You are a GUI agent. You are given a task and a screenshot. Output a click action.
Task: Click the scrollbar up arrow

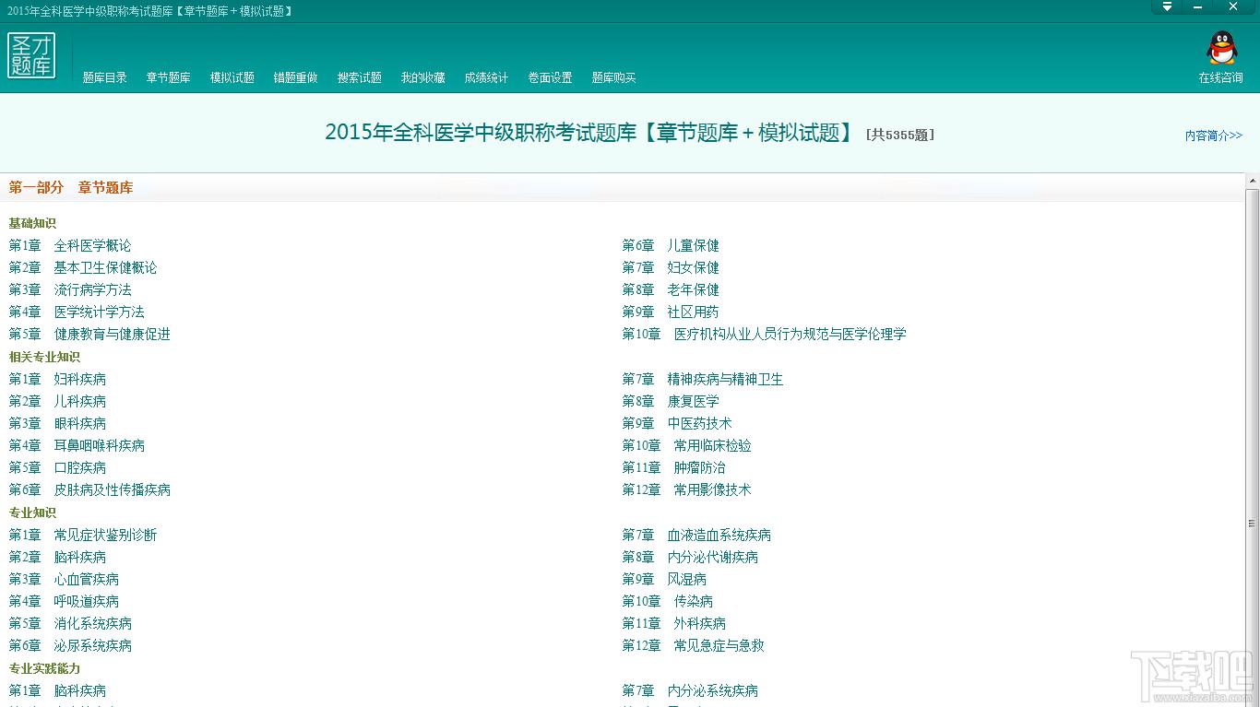click(x=1252, y=180)
